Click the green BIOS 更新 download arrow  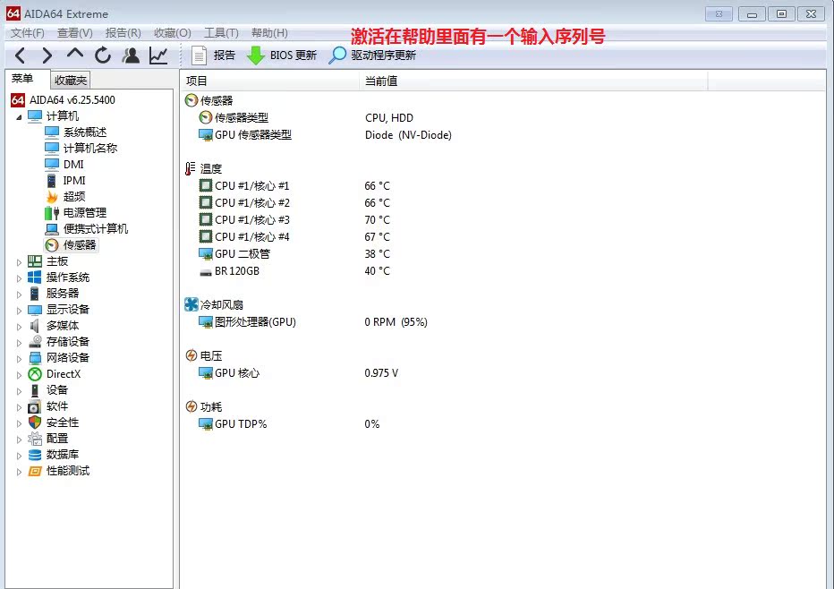click(x=255, y=55)
